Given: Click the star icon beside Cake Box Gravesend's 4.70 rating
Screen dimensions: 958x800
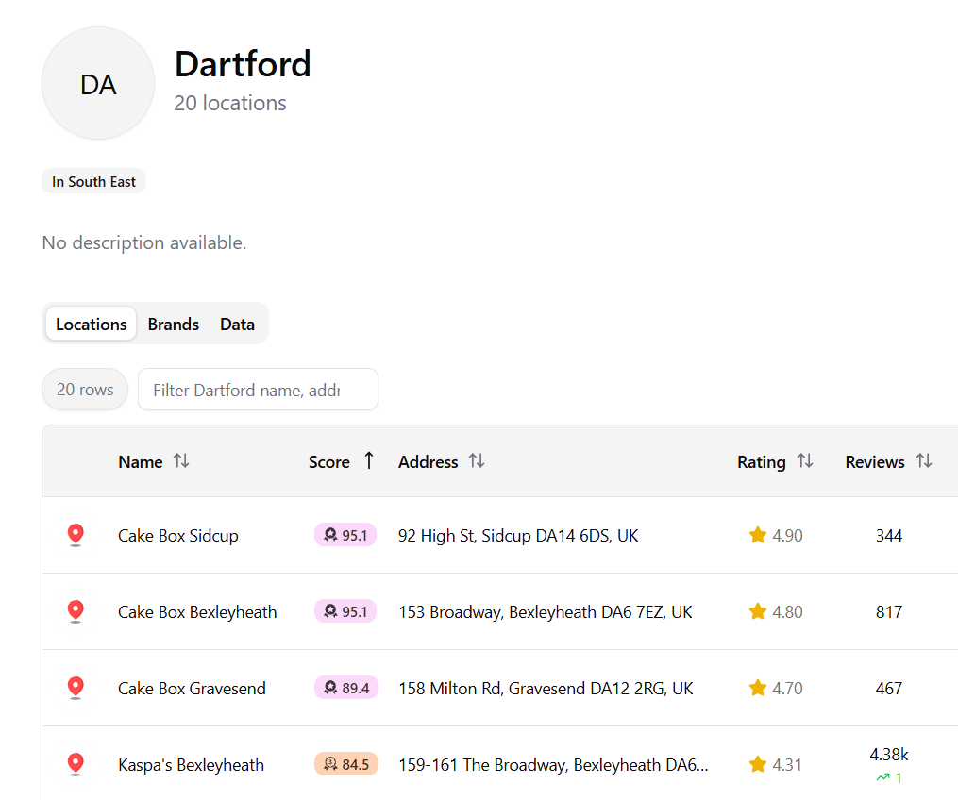Looking at the screenshot, I should (756, 688).
